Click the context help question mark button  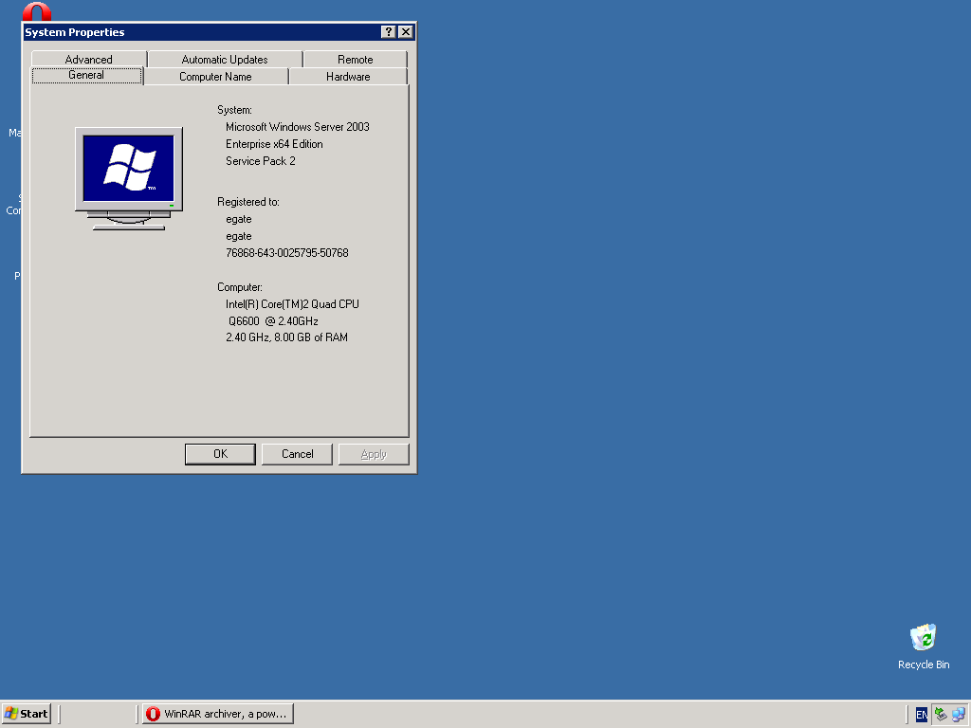tap(388, 32)
